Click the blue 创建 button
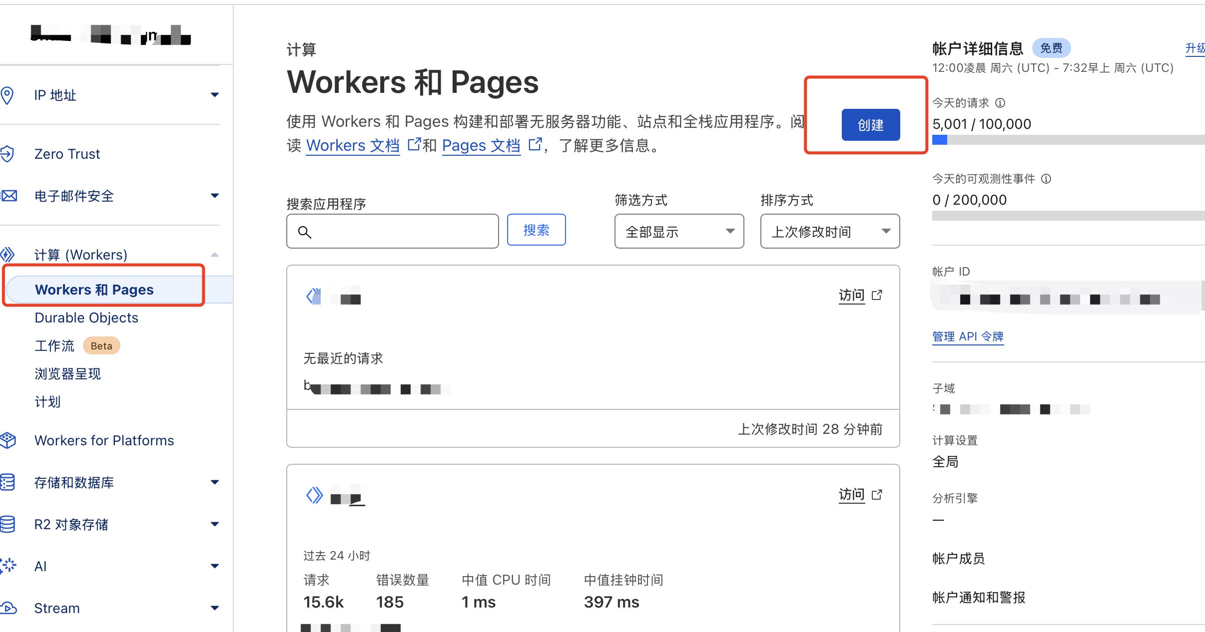 [870, 125]
